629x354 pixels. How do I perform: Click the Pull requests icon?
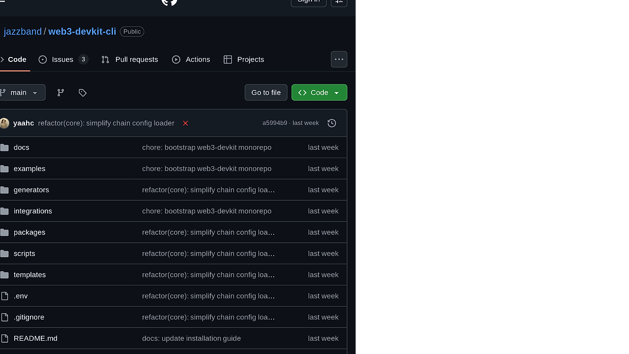[x=105, y=59]
